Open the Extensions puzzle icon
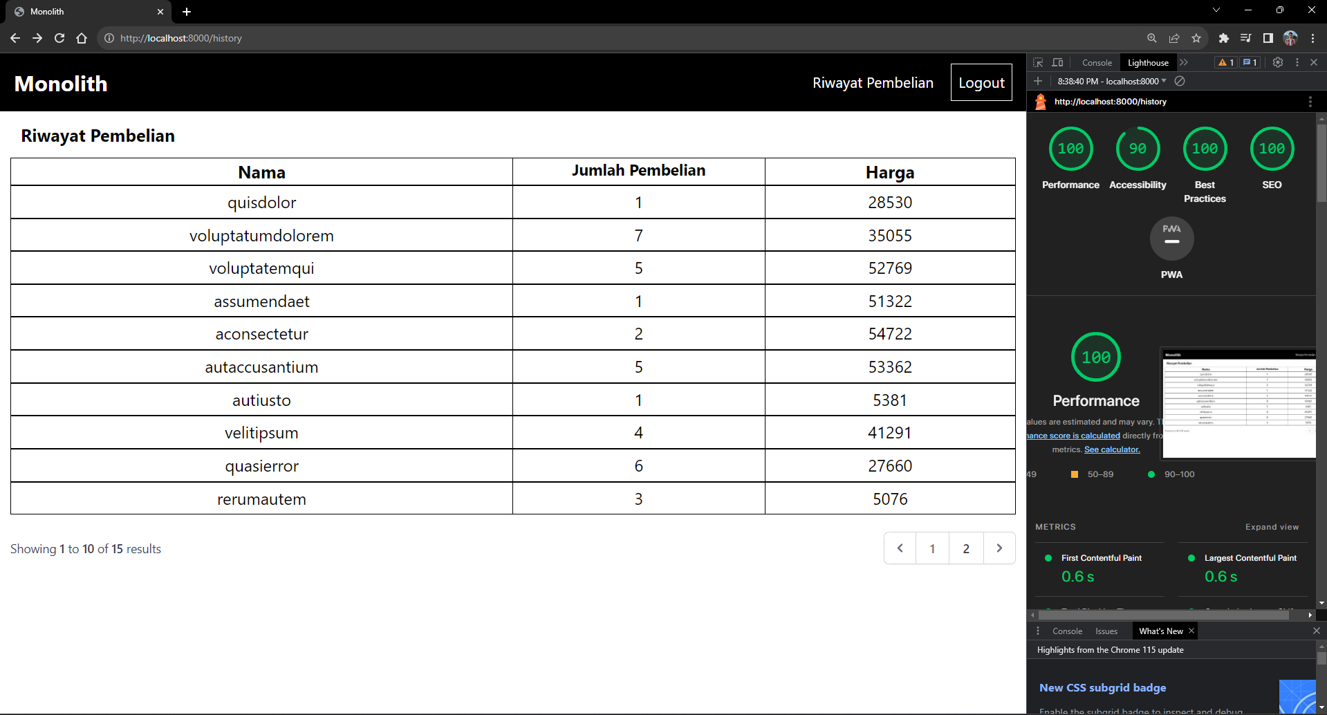The image size is (1327, 715). pyautogui.click(x=1223, y=38)
